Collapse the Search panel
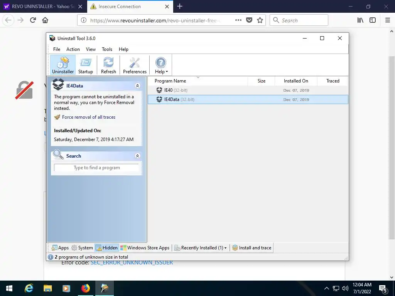395x296 pixels. (x=138, y=156)
